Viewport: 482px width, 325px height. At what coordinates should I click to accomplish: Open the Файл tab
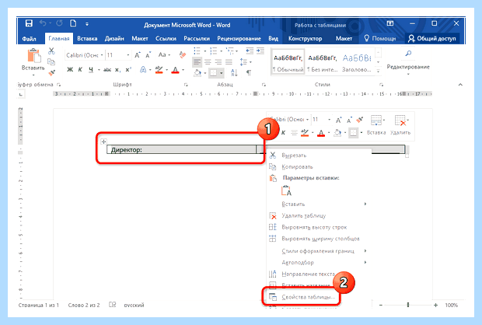[x=30, y=38]
